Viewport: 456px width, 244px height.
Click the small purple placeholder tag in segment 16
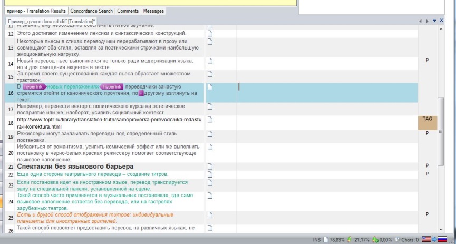coord(141,93)
